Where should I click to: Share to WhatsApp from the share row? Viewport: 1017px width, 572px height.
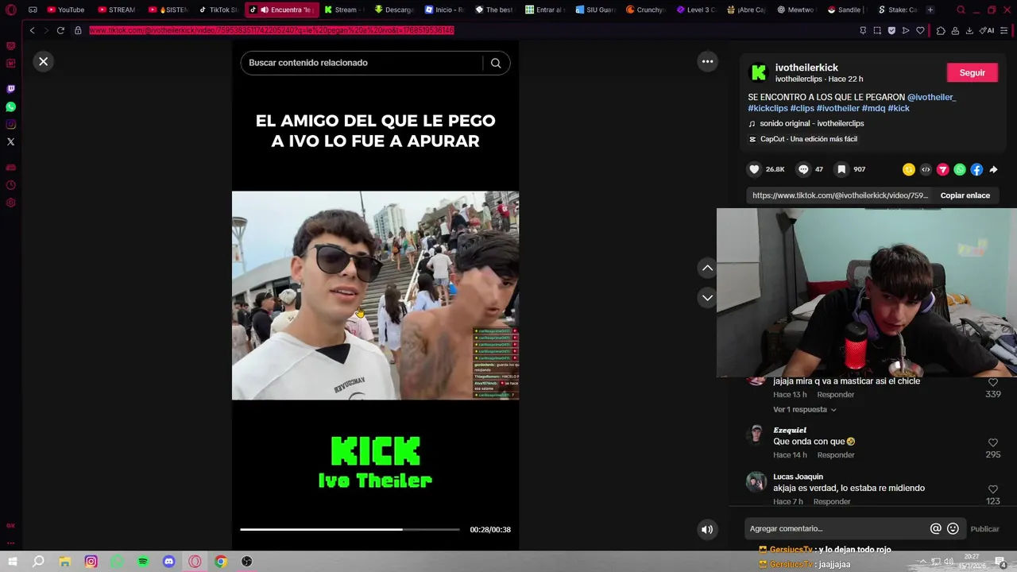(960, 169)
